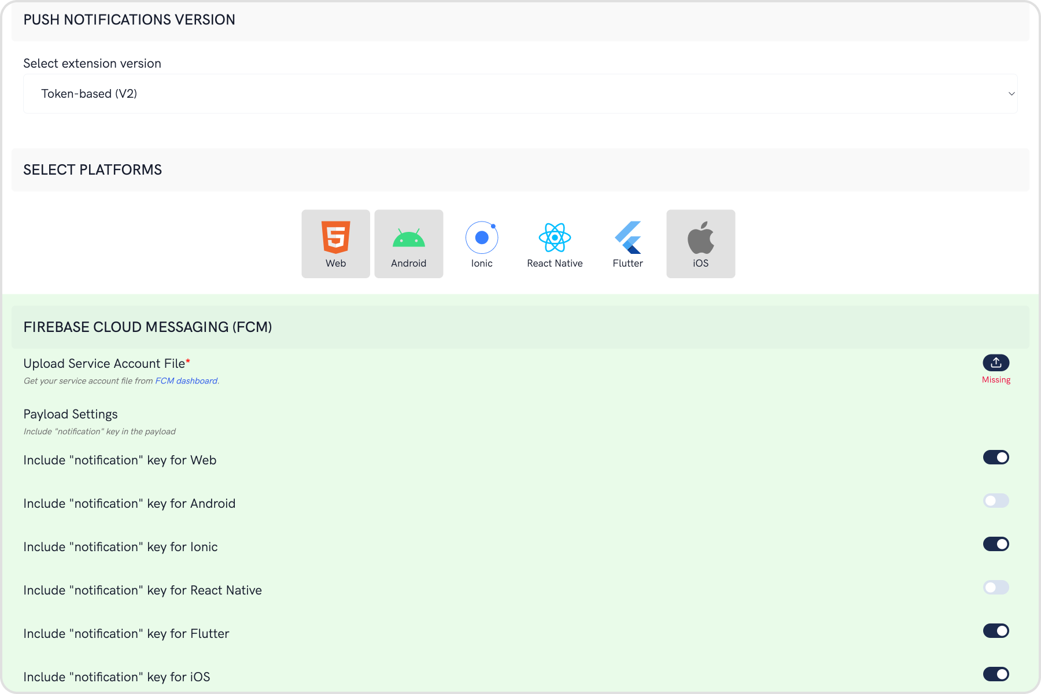This screenshot has width=1041, height=694.
Task: Enable notification key toggle for React Native
Action: 996,588
